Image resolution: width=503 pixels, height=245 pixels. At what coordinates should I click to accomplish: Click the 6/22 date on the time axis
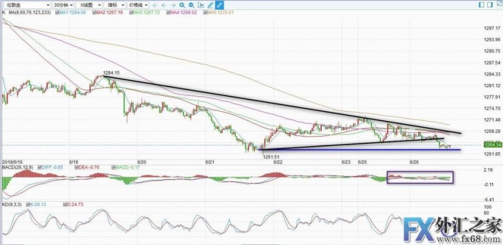pyautogui.click(x=278, y=162)
